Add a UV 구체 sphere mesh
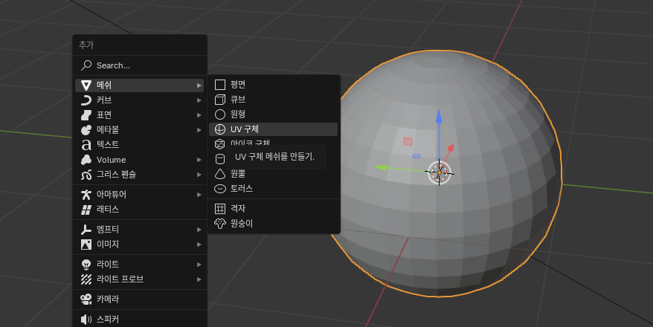The image size is (653, 327). 273,129
